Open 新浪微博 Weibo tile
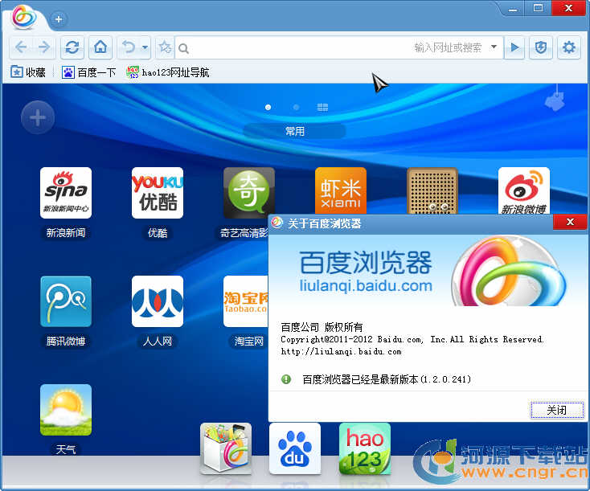The width and height of the screenshot is (590, 491). tap(524, 190)
